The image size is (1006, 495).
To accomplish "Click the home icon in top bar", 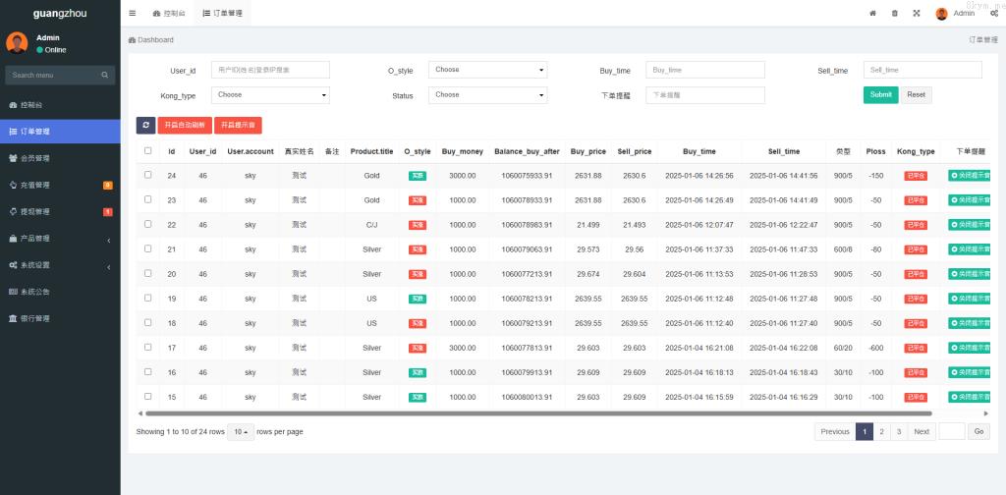I will 872,13.
